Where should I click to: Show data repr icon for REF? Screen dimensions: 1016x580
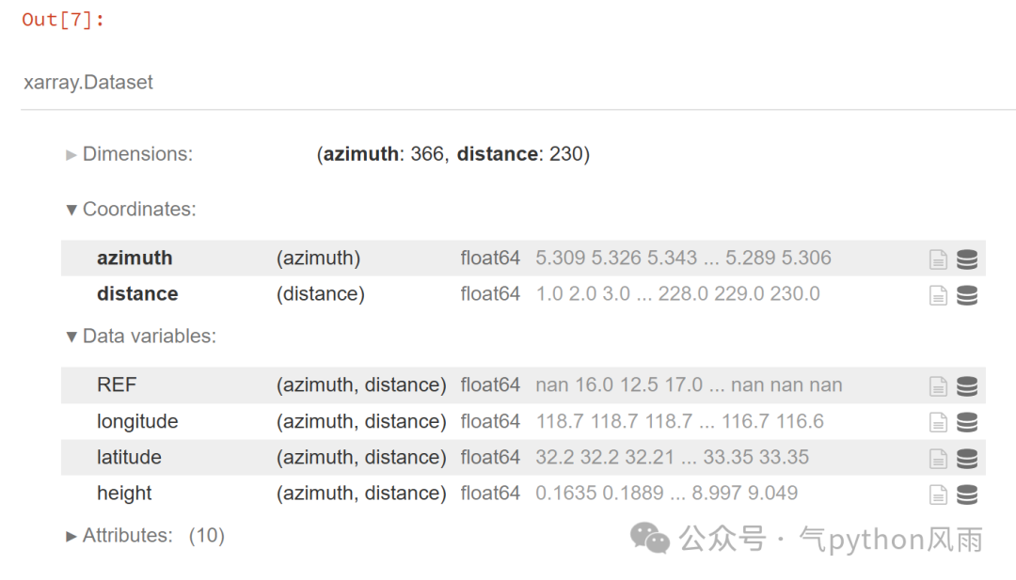(x=967, y=386)
